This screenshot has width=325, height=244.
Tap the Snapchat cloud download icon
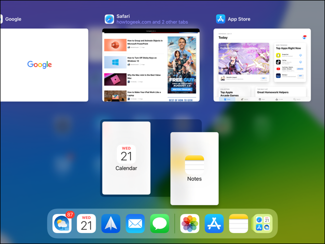click(300, 55)
